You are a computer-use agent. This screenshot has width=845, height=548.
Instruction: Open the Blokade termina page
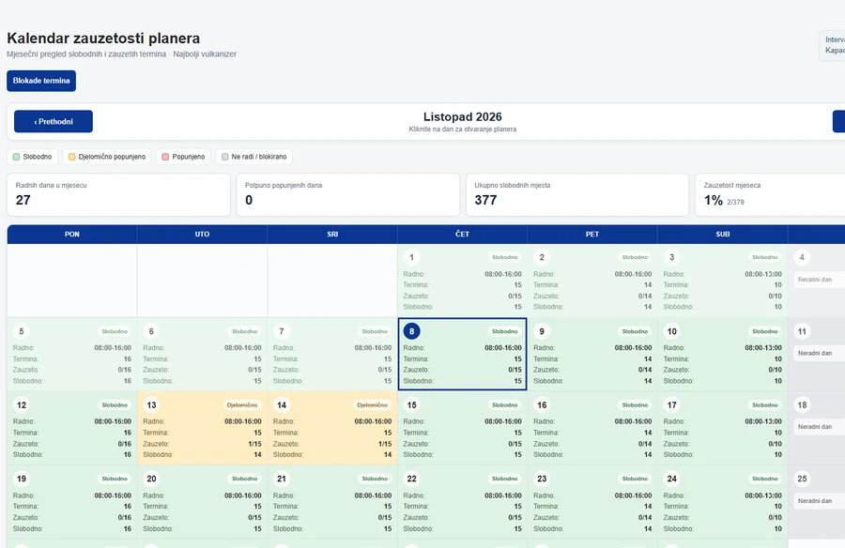coord(41,81)
